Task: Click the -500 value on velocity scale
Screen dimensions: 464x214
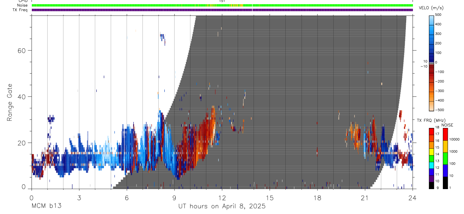Action: point(438,110)
